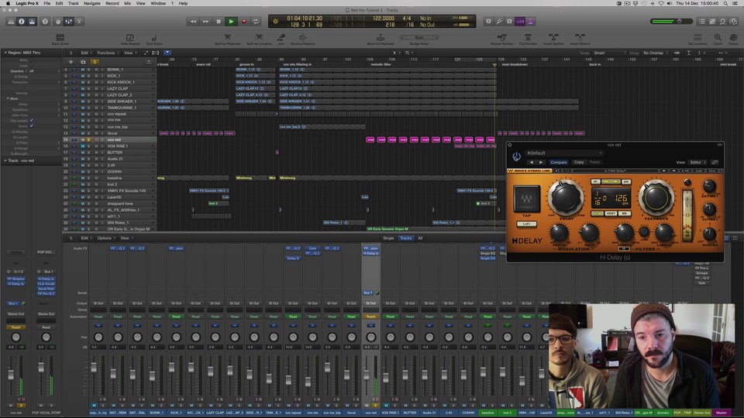
Task: Open the Drag No Overlap dropdown
Action: pos(655,53)
